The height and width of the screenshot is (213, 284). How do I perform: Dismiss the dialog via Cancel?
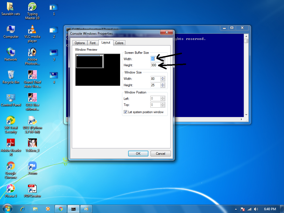(161, 153)
